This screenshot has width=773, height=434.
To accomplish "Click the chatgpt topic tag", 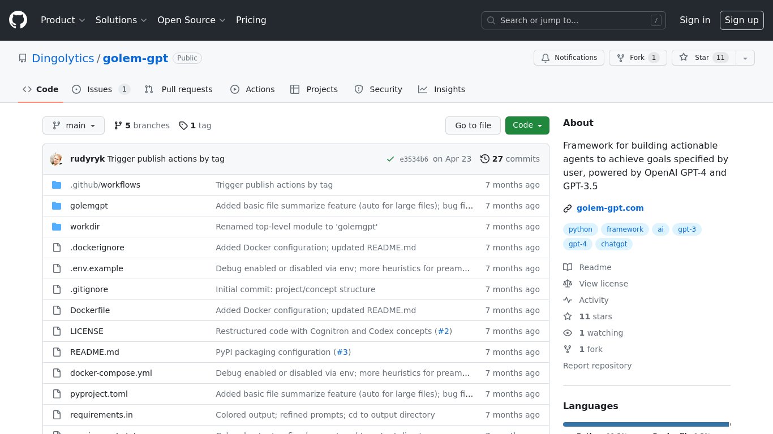I will (x=614, y=244).
